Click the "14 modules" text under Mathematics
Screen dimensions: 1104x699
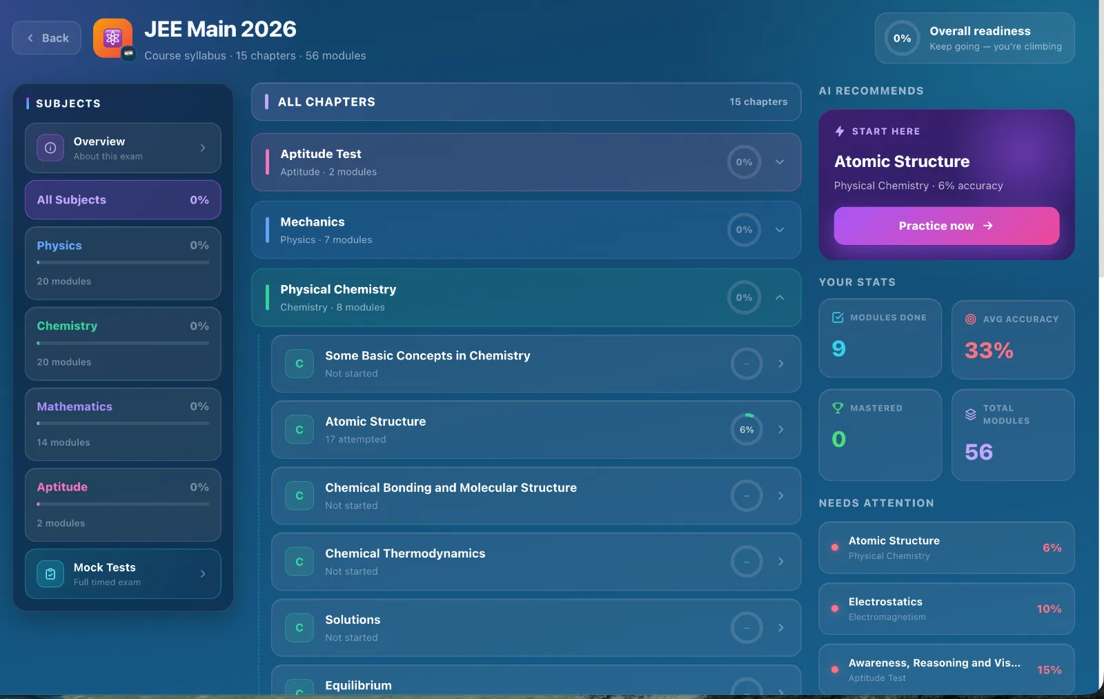(x=63, y=442)
